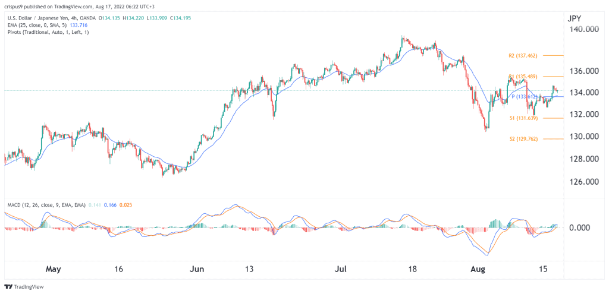Image resolution: width=609 pixels, height=294 pixels.
Task: Click the 130.000 price axis label
Action: tap(585, 137)
